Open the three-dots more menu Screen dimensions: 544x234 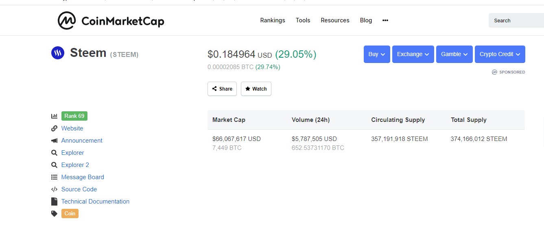(385, 20)
